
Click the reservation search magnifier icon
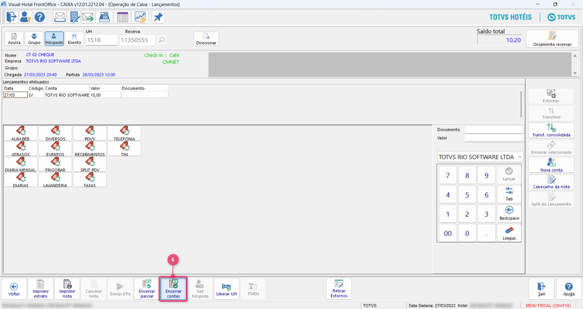162,40
